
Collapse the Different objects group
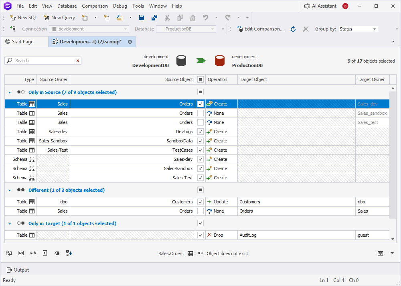point(10,190)
